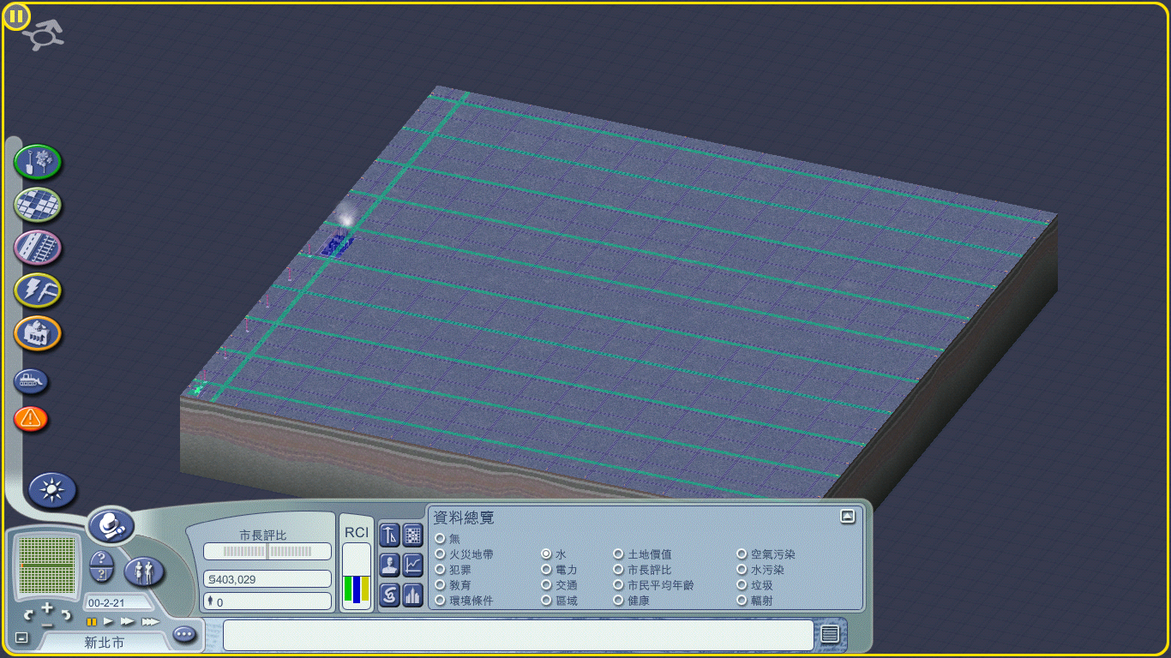Click the news ticker text bar
1171x658 pixels.
coord(518,635)
